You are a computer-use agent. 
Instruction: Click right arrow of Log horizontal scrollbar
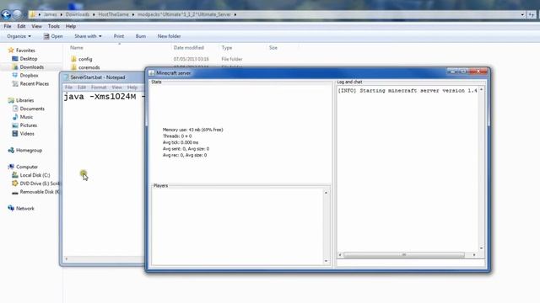coord(474,255)
